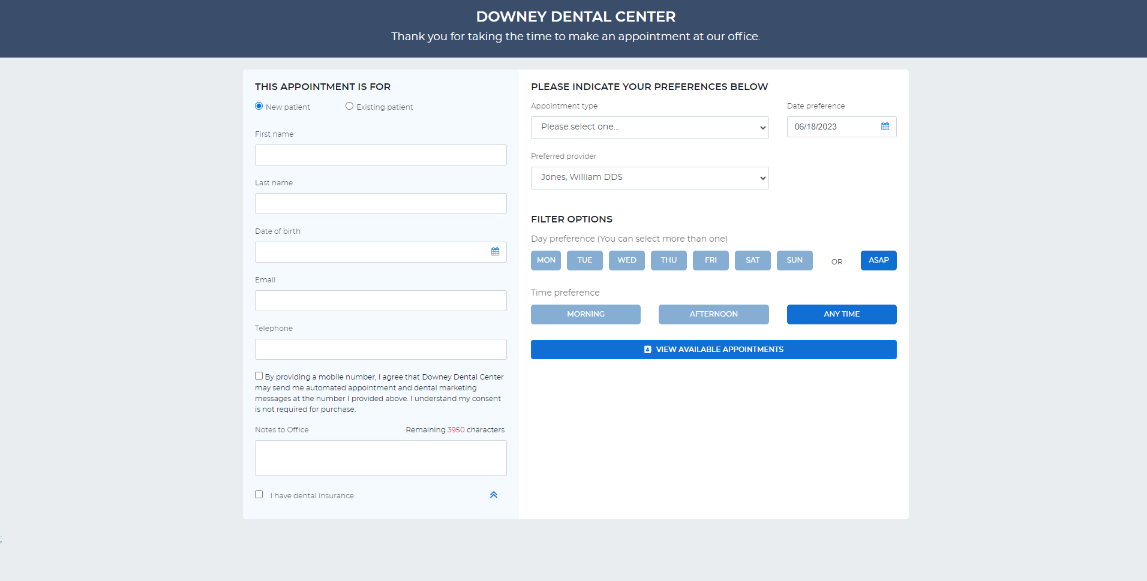Select the New patient radio button
Viewport: 1147px width, 581px height.
pos(259,106)
